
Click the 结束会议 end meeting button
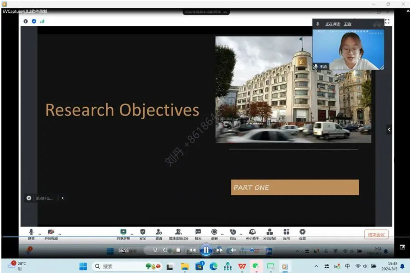click(x=376, y=235)
